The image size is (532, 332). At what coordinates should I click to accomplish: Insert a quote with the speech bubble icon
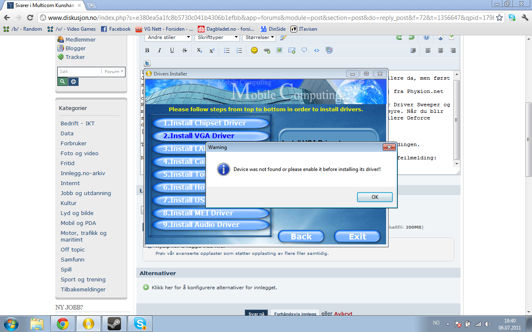pos(304,50)
